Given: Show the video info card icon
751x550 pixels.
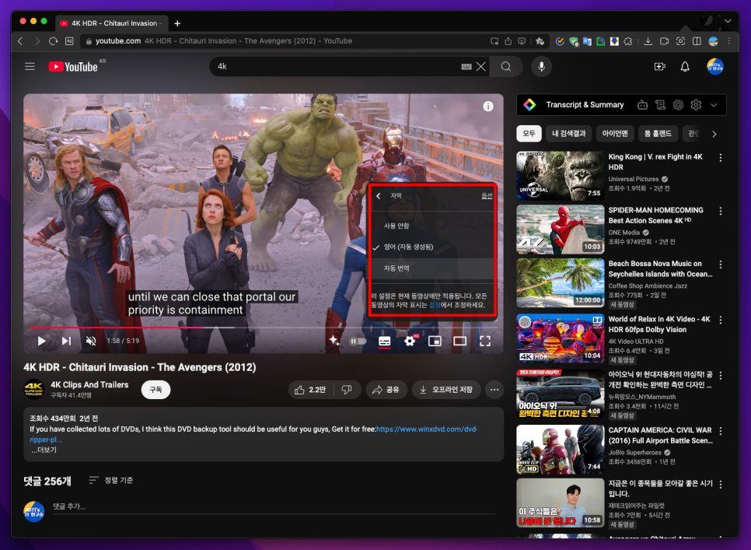Looking at the screenshot, I should coord(488,107).
